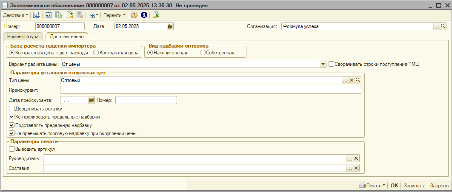Open the Перейти menu
Viewport: 452px width, 192px height.
pos(114,15)
